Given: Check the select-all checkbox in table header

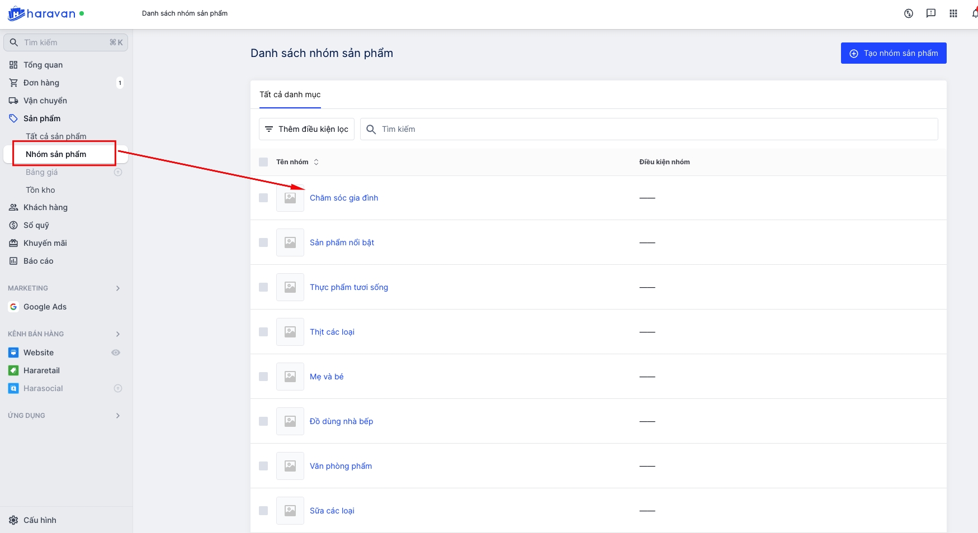Looking at the screenshot, I should coord(263,162).
